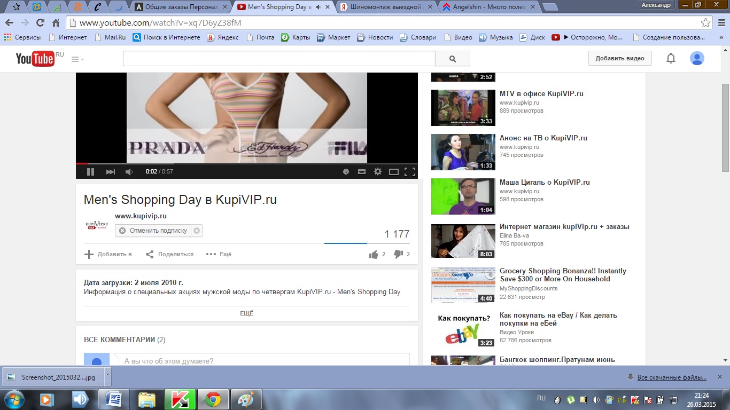Open the Windows Start menu

[13, 399]
